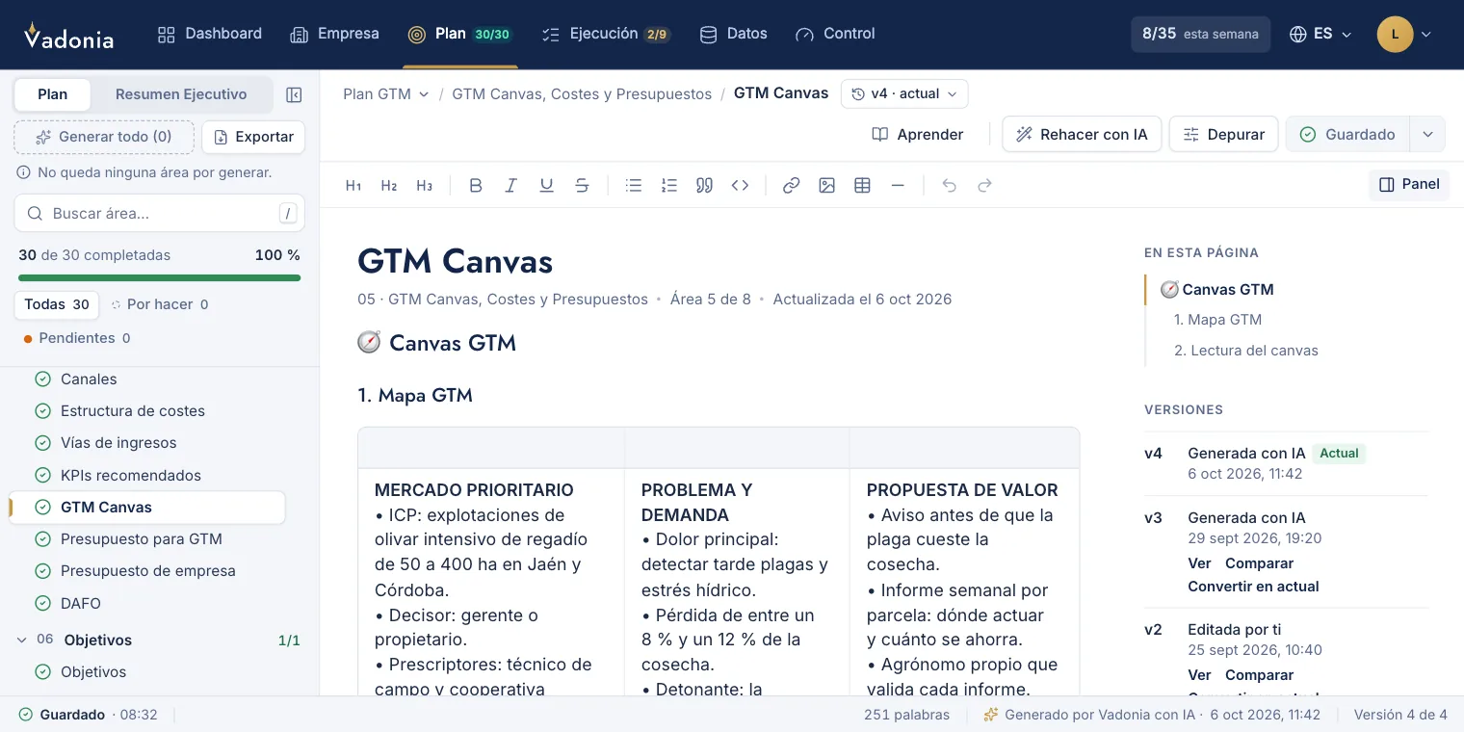Insert a code block
This screenshot has width=1464, height=732.
click(x=741, y=186)
